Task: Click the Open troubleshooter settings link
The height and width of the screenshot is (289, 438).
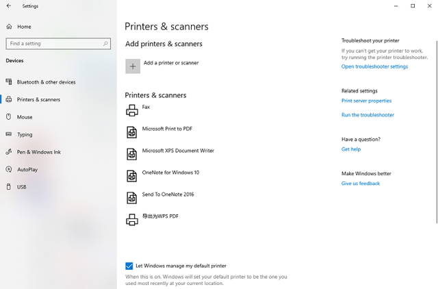Action: tap(374, 66)
